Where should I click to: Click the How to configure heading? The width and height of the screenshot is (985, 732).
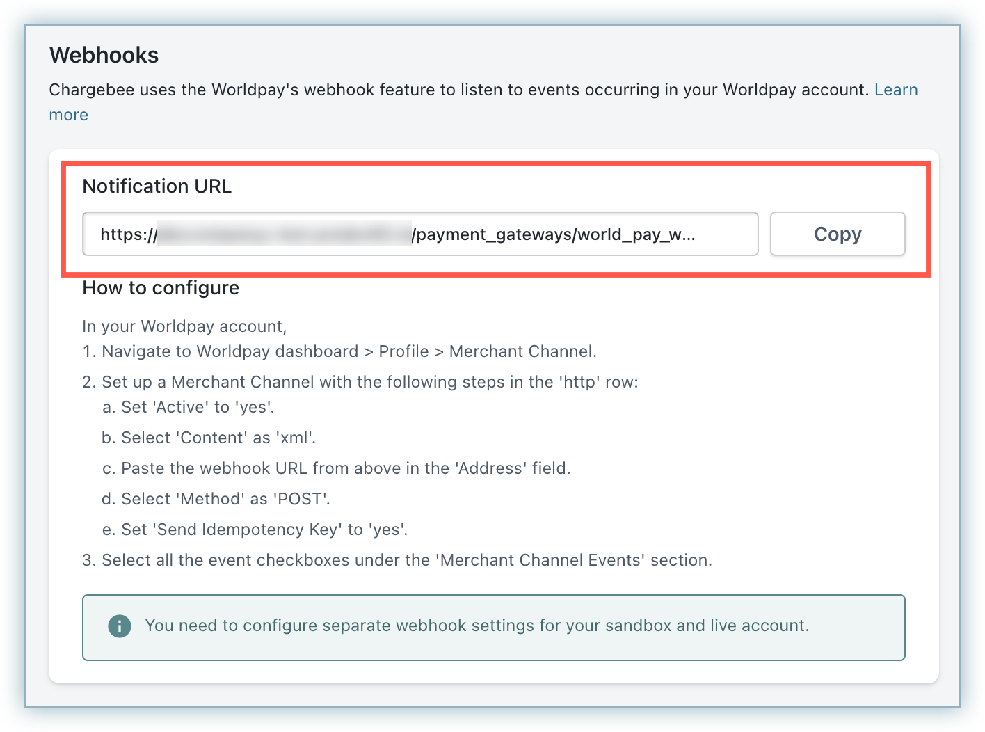click(161, 288)
